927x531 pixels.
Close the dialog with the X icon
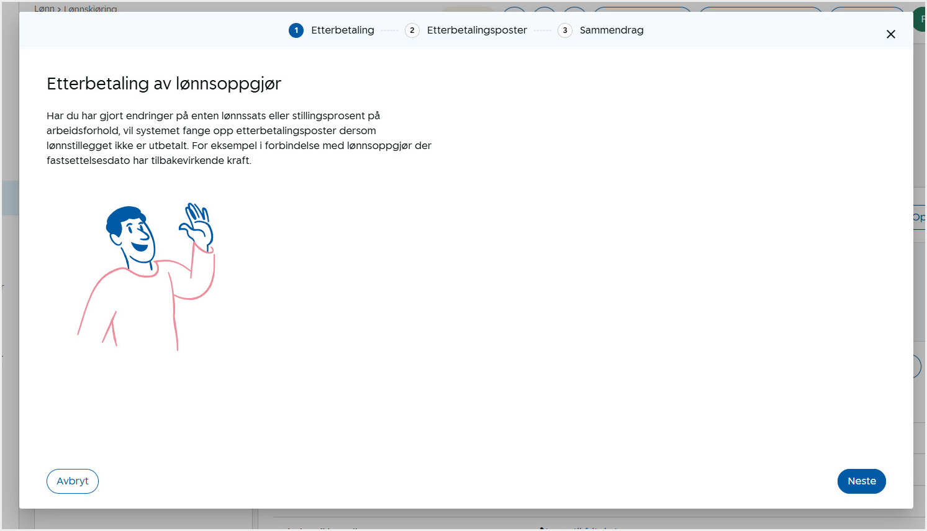[890, 34]
